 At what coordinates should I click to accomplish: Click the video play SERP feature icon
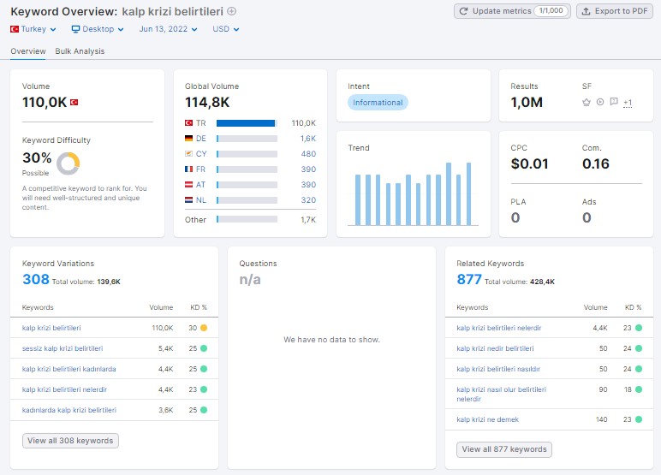tap(600, 102)
